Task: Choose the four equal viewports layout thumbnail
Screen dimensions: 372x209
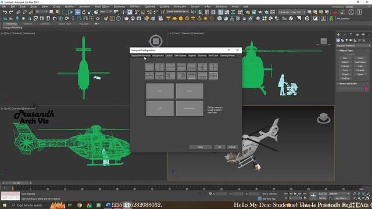Action: pos(213,76)
